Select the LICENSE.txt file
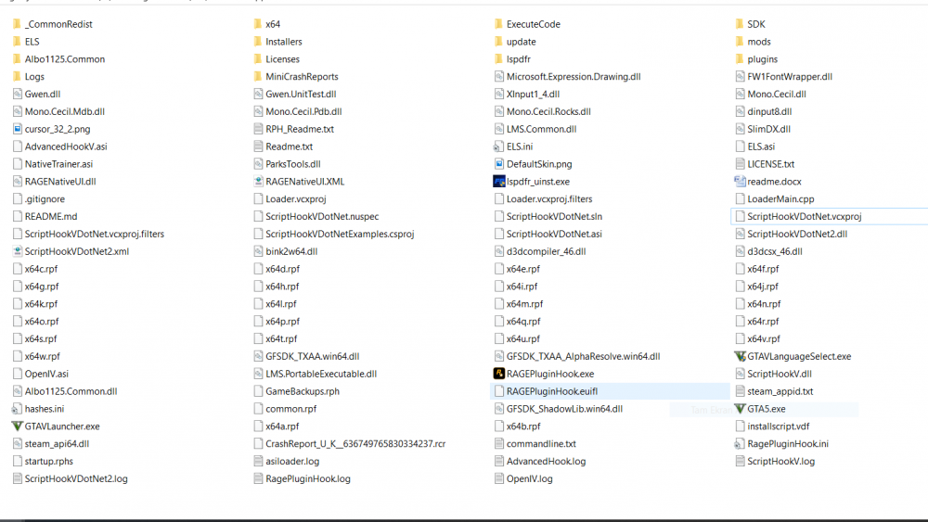This screenshot has height=522, width=928. point(770,164)
